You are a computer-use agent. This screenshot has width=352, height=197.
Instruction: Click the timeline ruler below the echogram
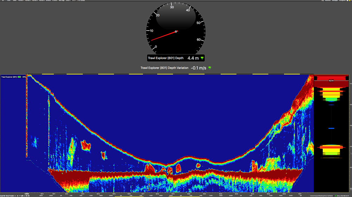click(x=176, y=193)
